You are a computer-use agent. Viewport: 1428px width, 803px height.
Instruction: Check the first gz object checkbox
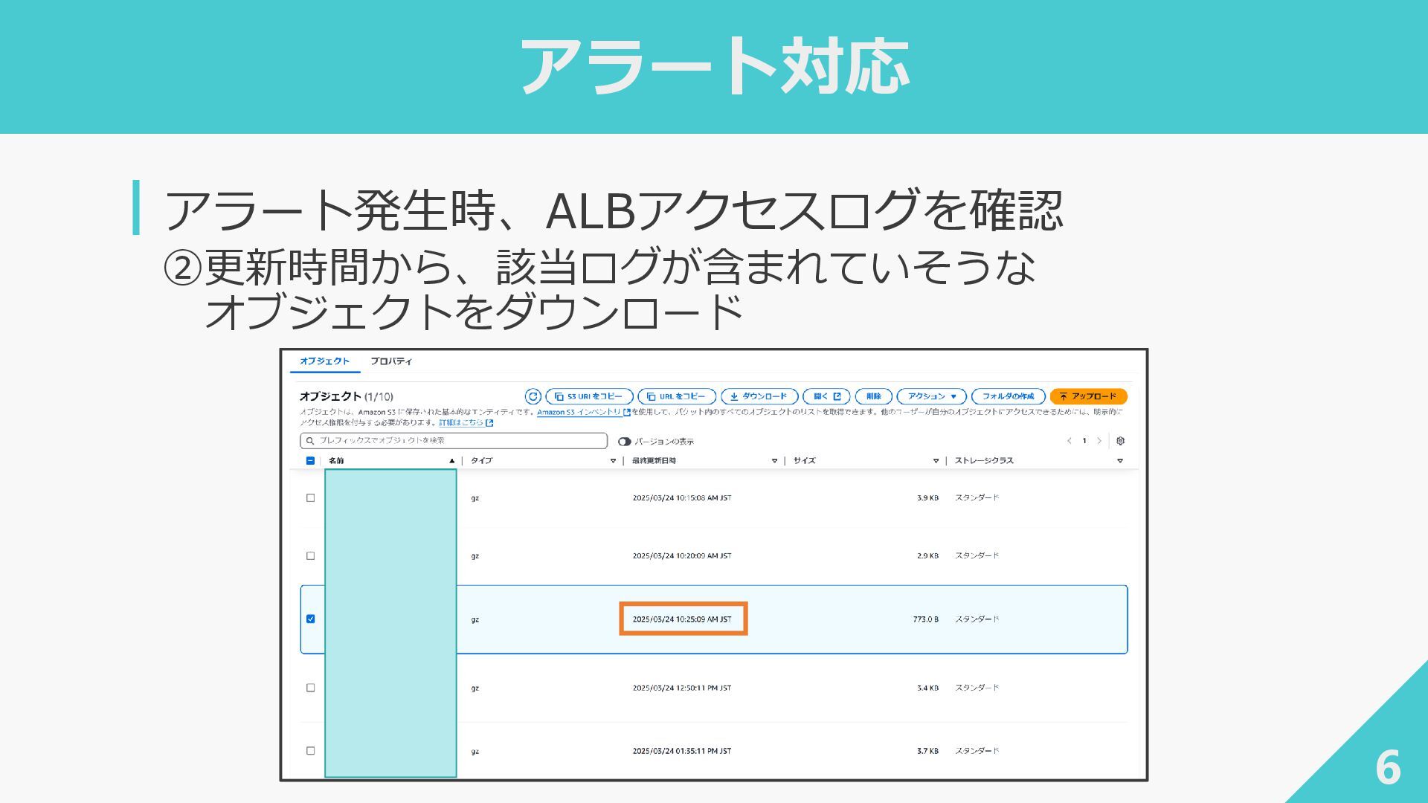pos(311,498)
